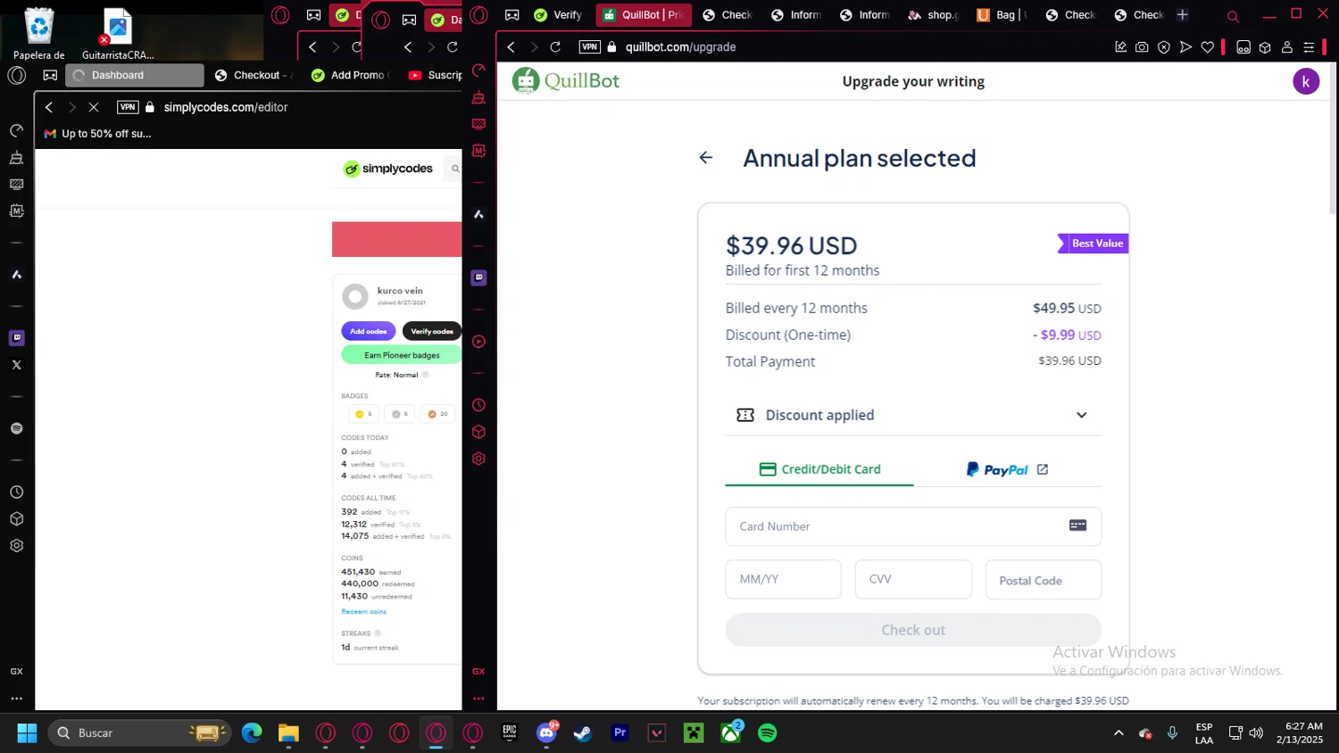Click the Redeem coins link
Screen dimensions: 1339x753
tap(363, 612)
